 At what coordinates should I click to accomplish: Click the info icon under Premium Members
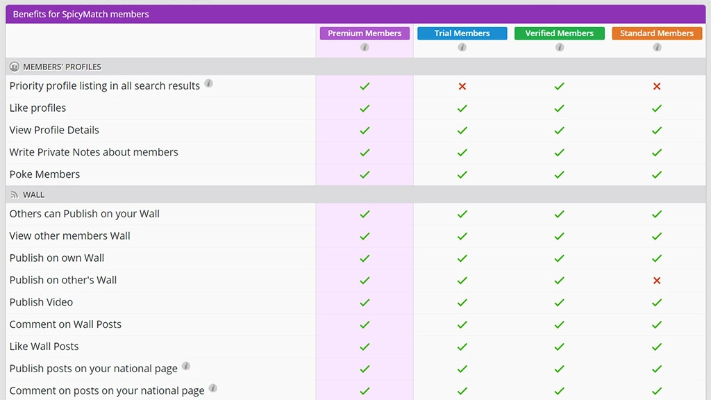pyautogui.click(x=365, y=48)
